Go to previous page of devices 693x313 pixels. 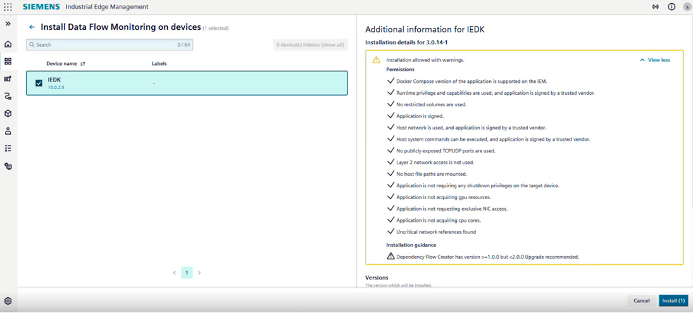pos(175,273)
